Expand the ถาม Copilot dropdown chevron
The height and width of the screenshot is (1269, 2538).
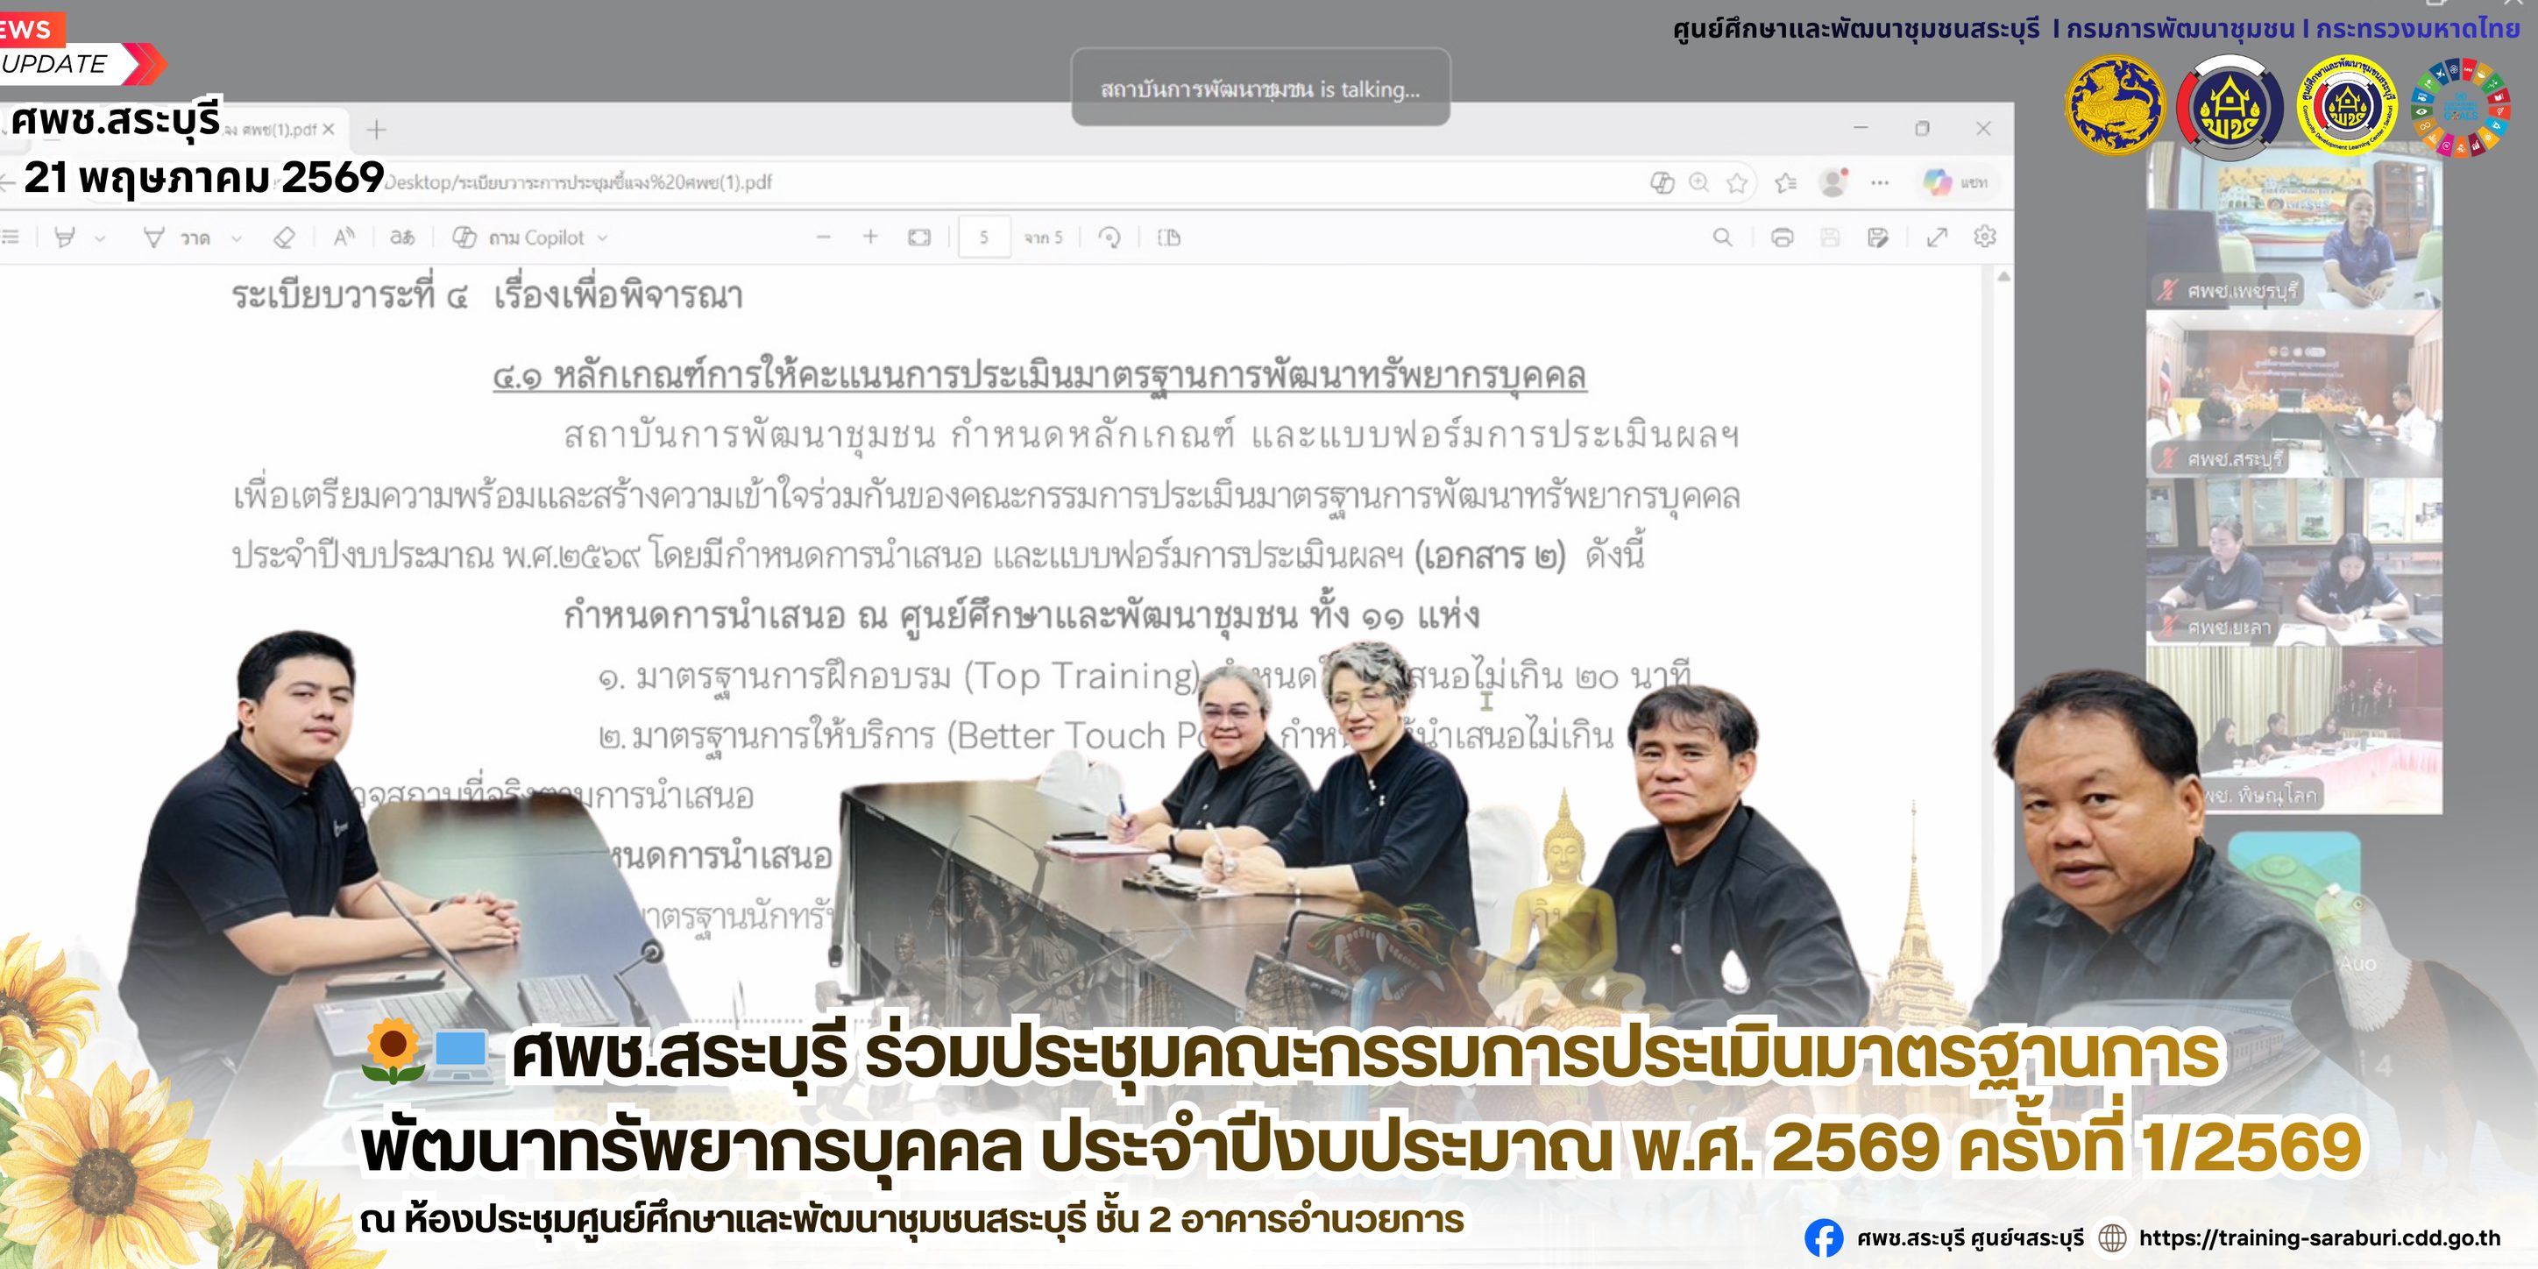[x=603, y=238]
